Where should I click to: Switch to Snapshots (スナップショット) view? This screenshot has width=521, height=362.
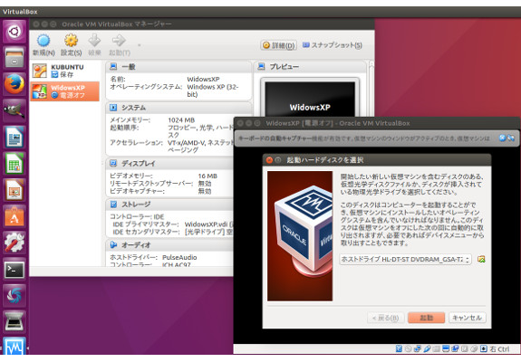pos(333,45)
